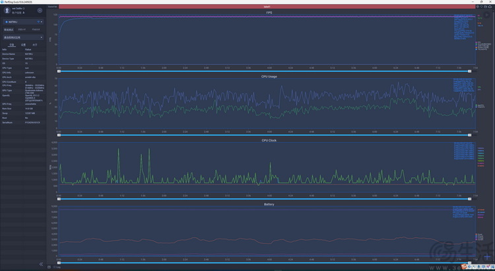This screenshot has width=495, height=271.
Task: Click CPU Clock range slider left handle
Action: pos(59,199)
